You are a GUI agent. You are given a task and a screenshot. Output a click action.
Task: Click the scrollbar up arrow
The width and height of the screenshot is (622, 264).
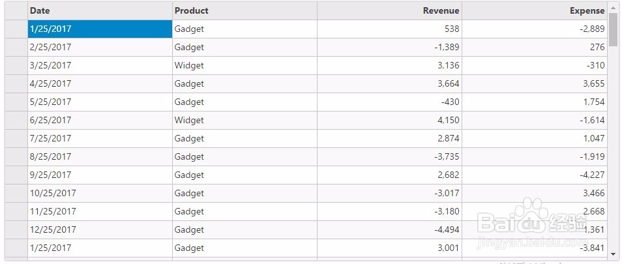[x=613, y=8]
